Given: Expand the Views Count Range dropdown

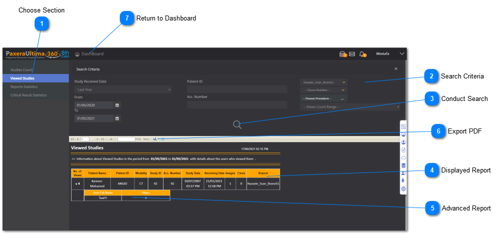Looking at the screenshot, I should (x=350, y=106).
